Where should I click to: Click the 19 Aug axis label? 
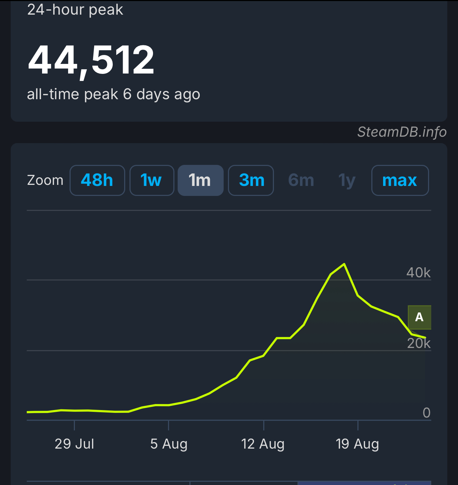tap(357, 444)
